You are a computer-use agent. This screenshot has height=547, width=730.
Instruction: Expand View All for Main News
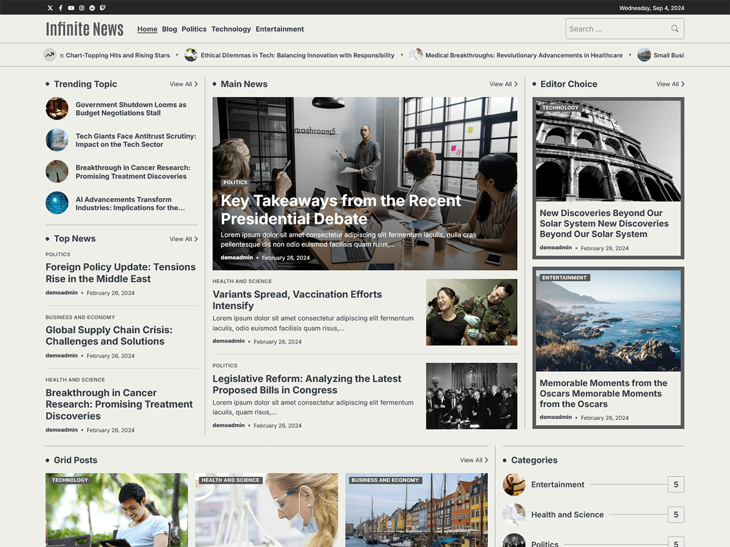pyautogui.click(x=503, y=84)
